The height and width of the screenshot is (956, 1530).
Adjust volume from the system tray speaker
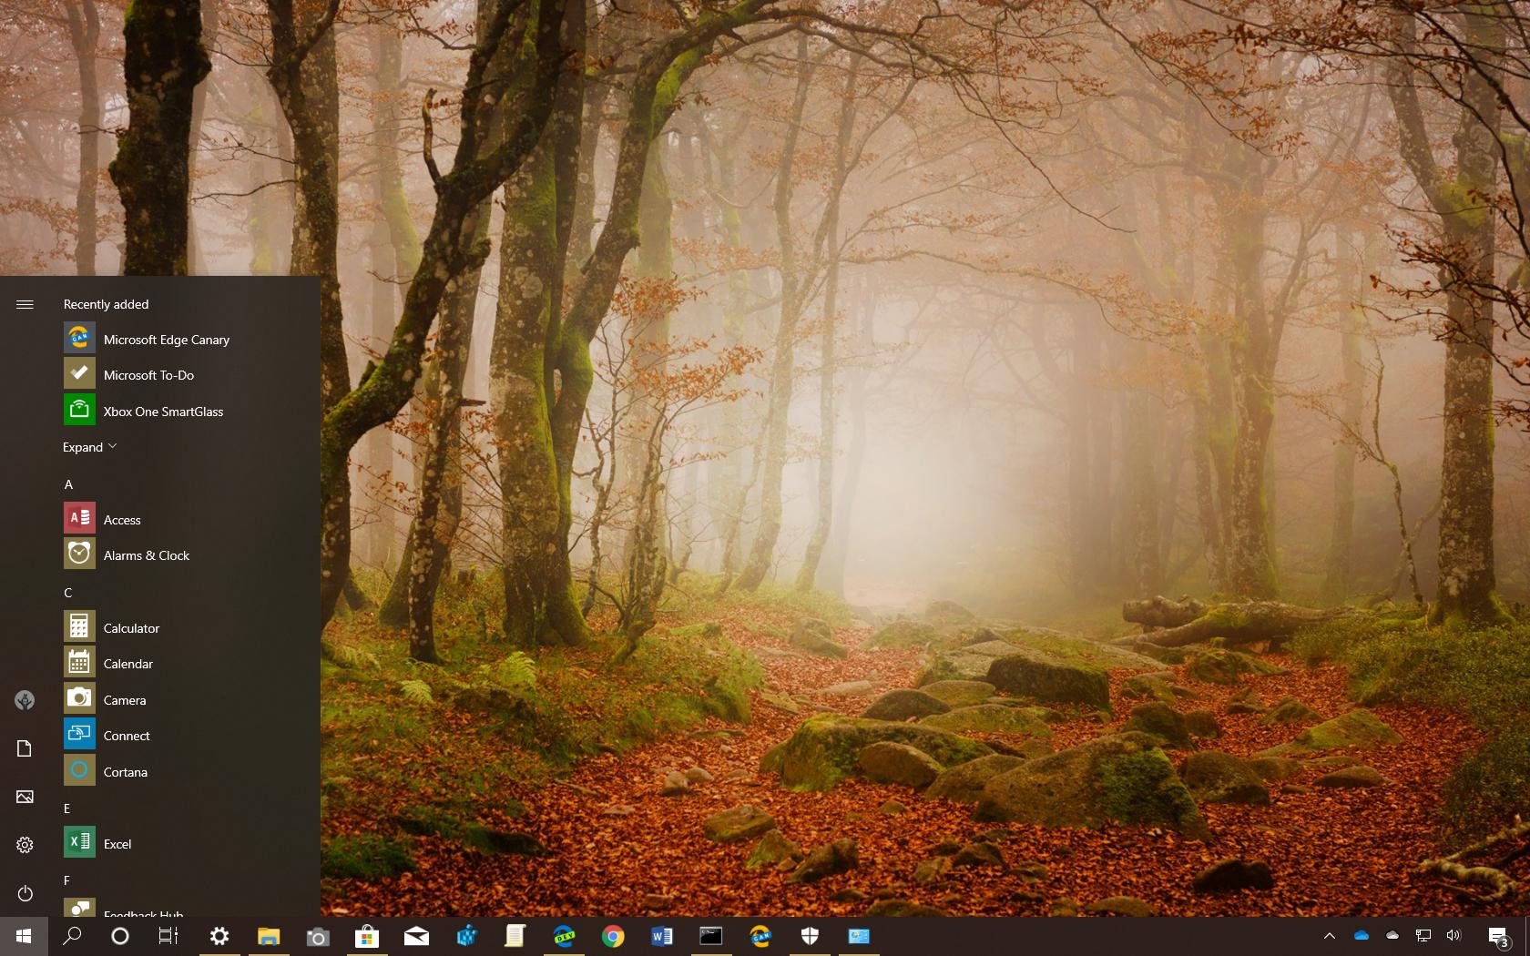pyautogui.click(x=1454, y=936)
